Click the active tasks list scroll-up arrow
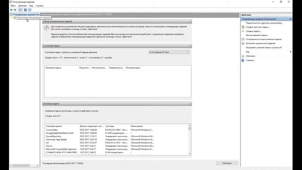Image resolution: width=302 pixels, height=170 pixels. point(190,126)
